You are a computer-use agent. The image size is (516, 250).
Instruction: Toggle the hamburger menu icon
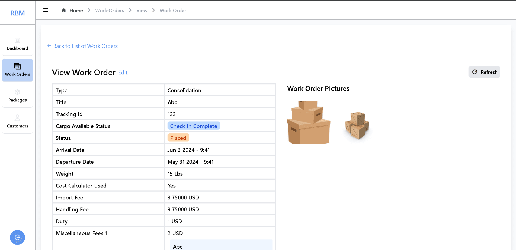coord(46,10)
